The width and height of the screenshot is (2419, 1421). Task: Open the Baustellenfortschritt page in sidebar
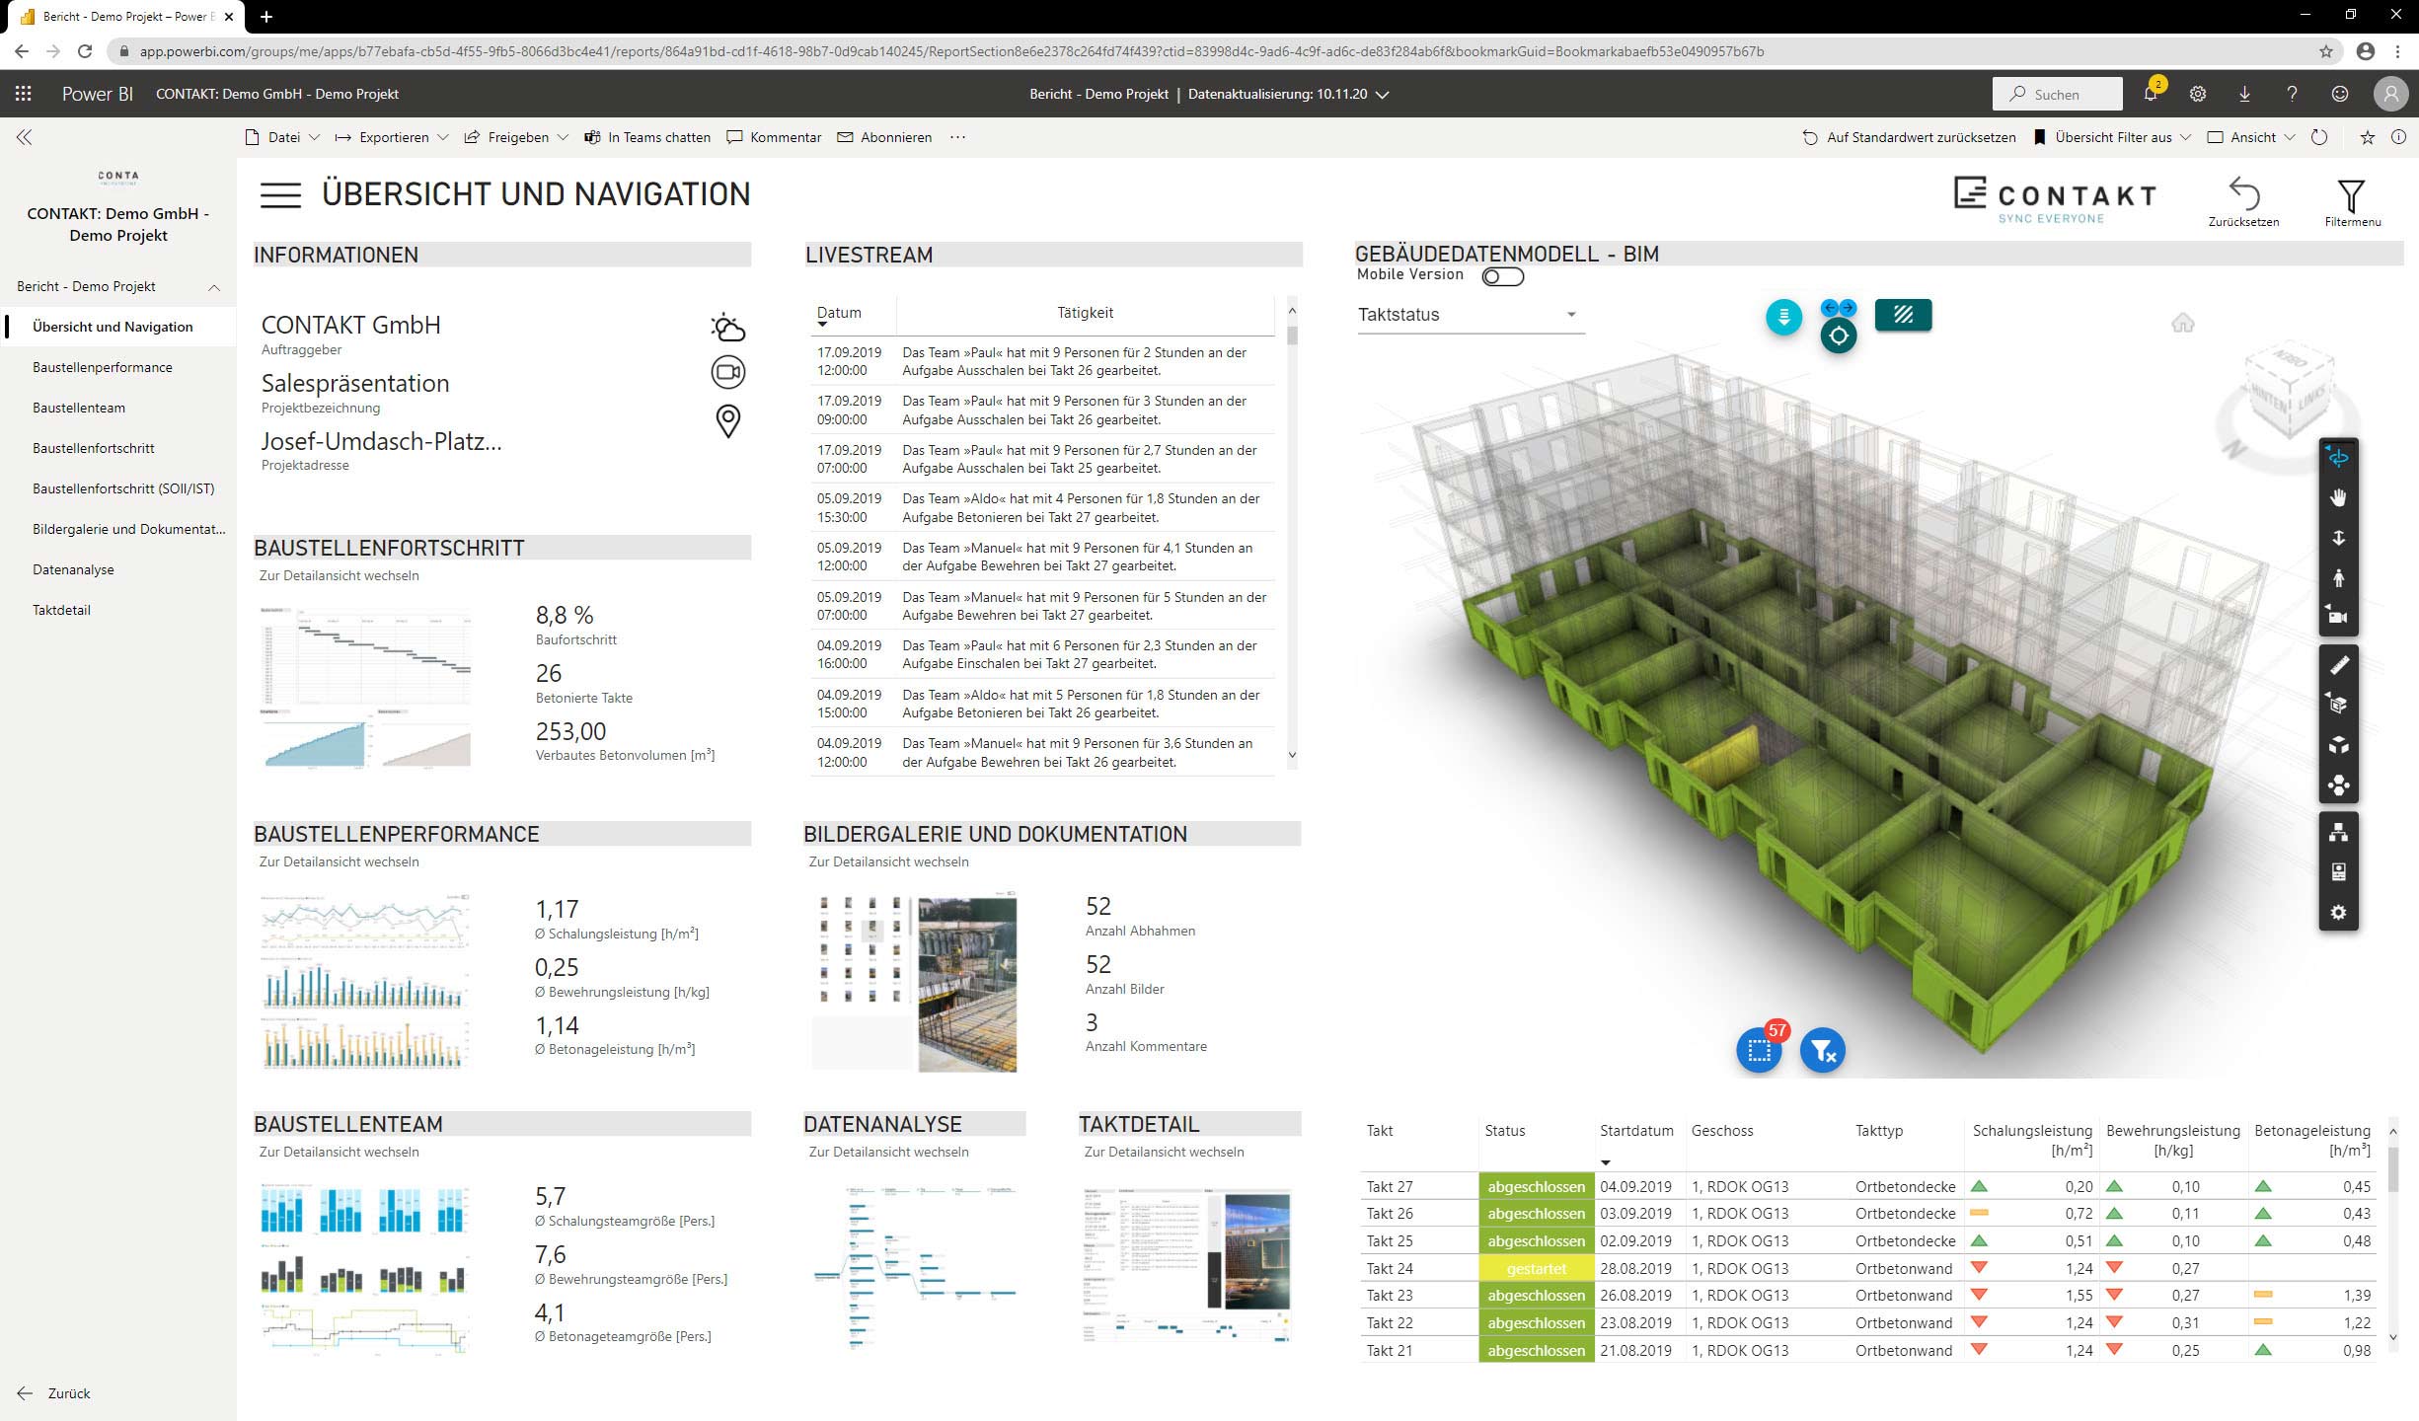pyautogui.click(x=119, y=448)
